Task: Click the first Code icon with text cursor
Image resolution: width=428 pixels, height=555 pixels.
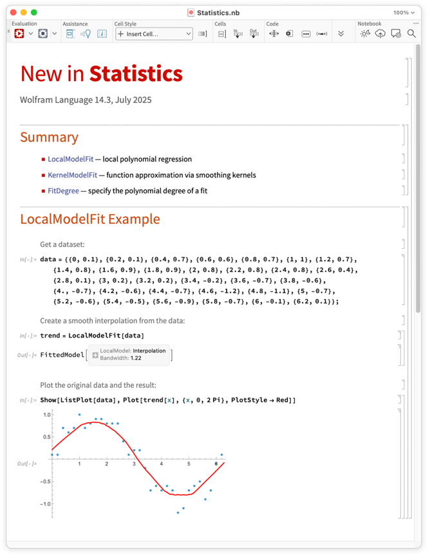Action: [x=274, y=33]
